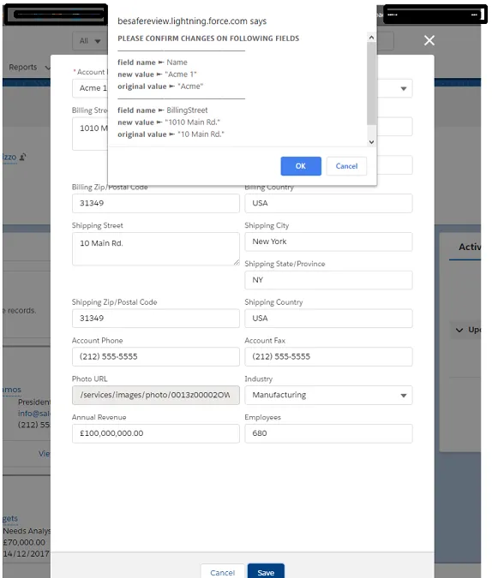Click the Shipping City field

[x=328, y=241]
